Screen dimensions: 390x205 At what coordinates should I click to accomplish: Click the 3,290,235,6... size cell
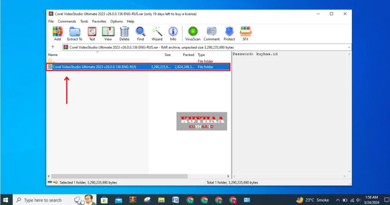pos(161,67)
